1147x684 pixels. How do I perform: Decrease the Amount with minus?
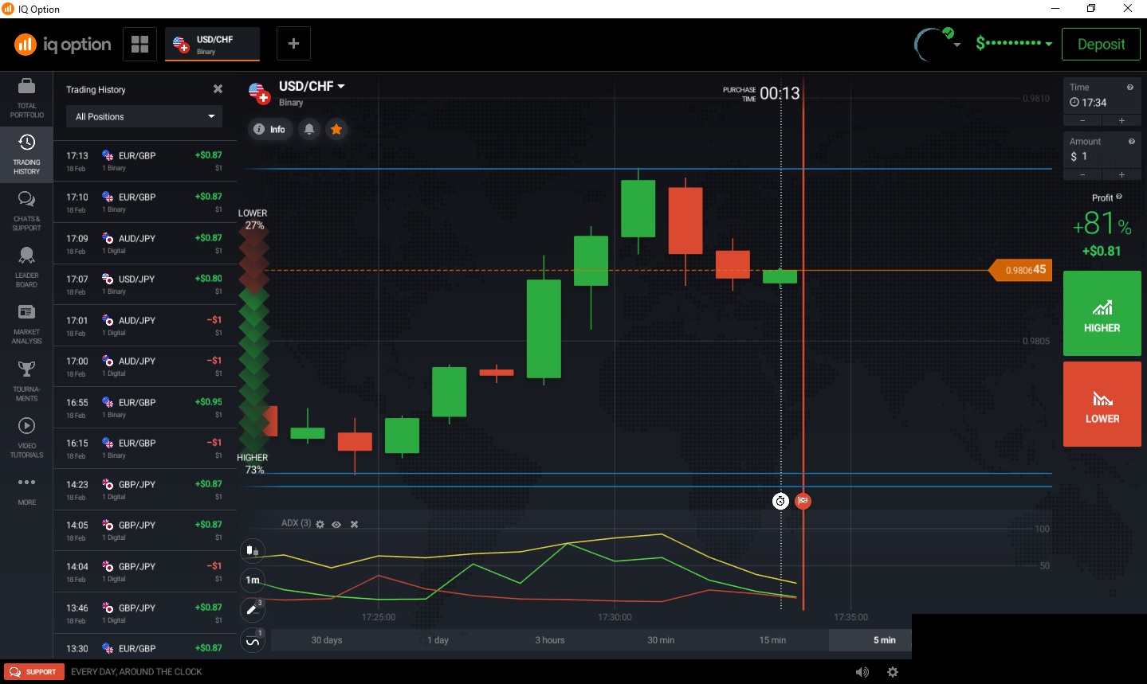[x=1082, y=174]
